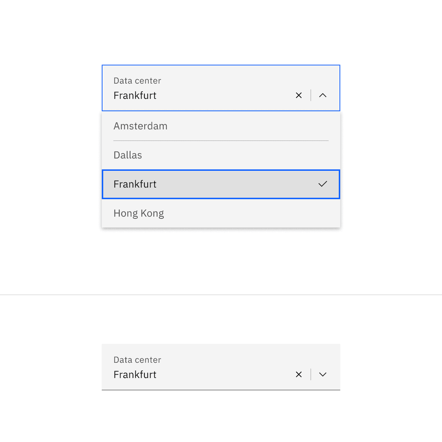This screenshot has width=442, height=442.
Task: Clear Frankfurt in the closed bottom combo box
Action: coord(299,374)
